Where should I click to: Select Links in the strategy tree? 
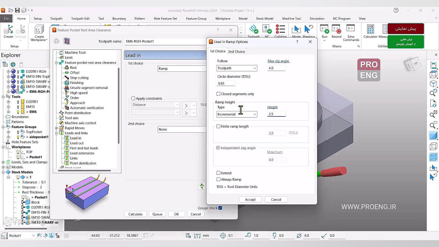74,158
